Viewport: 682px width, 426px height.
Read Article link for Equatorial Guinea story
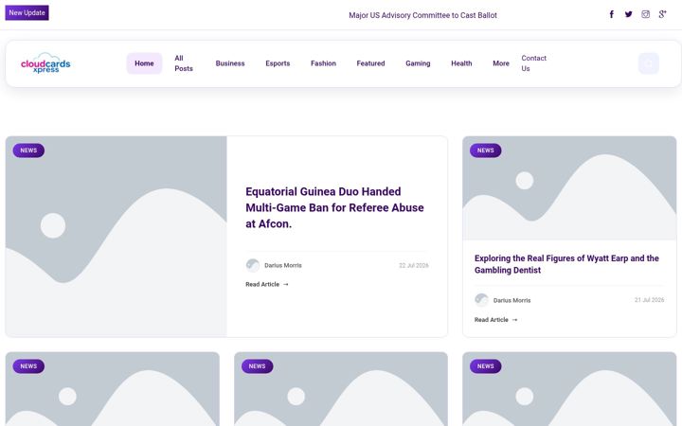[x=266, y=284]
